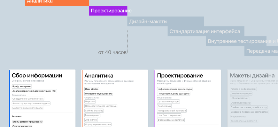Screen dimensions: 278x127
Task: Choose the Бенчмаркинг tag
Action: (x=93, y=115)
